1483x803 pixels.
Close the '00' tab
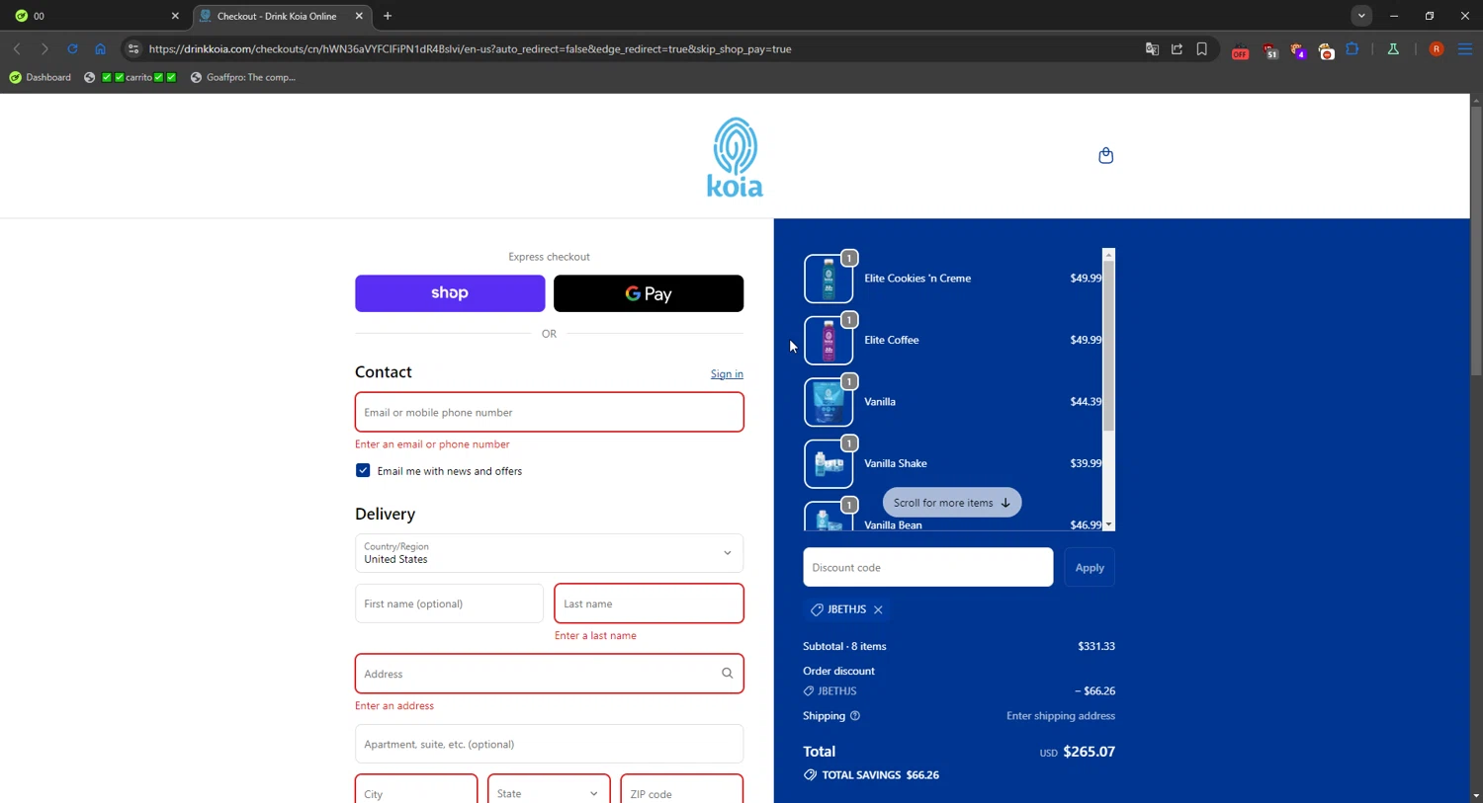pos(175,16)
